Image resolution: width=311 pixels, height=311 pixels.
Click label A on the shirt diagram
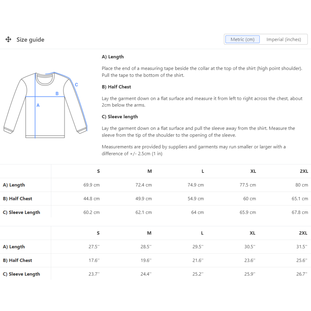point(38,105)
